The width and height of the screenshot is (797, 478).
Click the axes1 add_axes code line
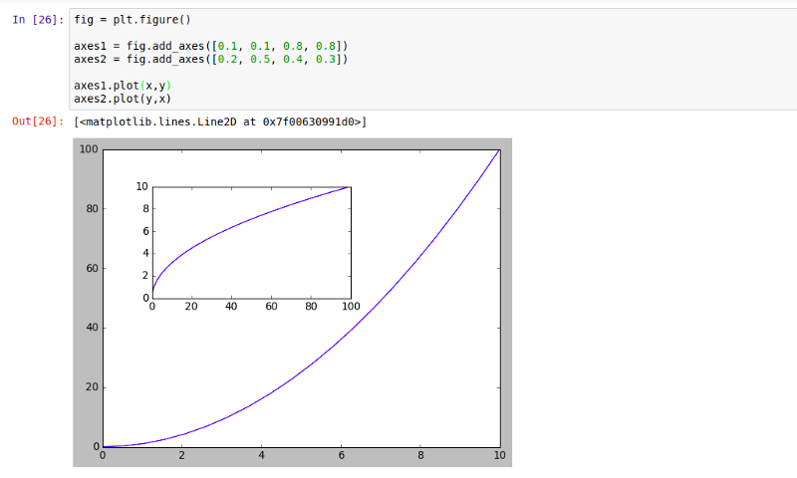point(211,46)
